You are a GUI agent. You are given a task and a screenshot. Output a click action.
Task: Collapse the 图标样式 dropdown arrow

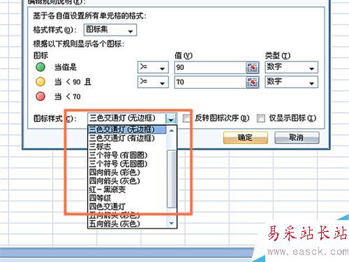(171, 119)
